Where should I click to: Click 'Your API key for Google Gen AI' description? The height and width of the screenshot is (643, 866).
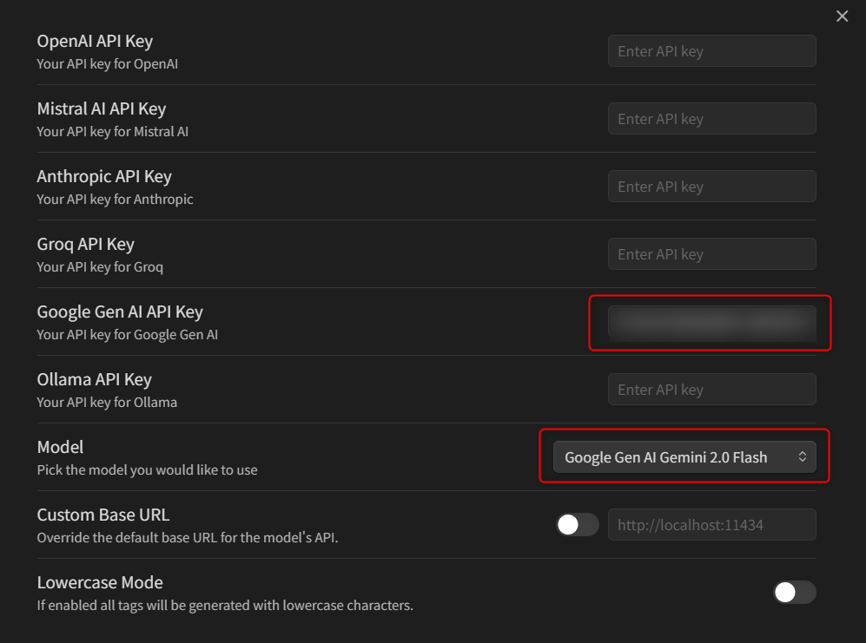tap(128, 335)
